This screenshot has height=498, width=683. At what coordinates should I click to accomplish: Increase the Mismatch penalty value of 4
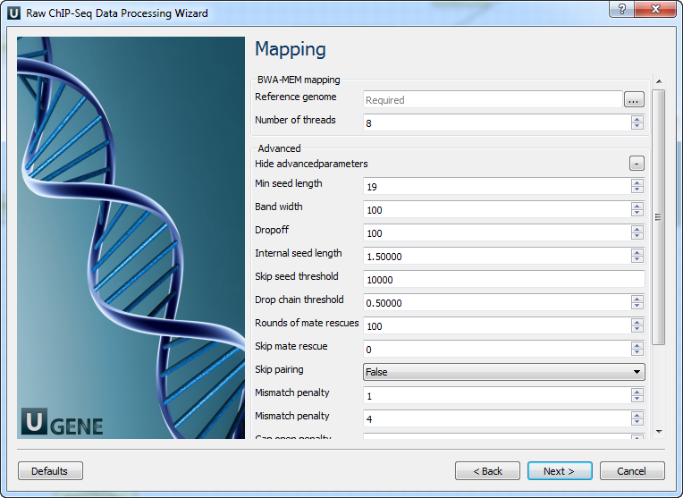(637, 415)
